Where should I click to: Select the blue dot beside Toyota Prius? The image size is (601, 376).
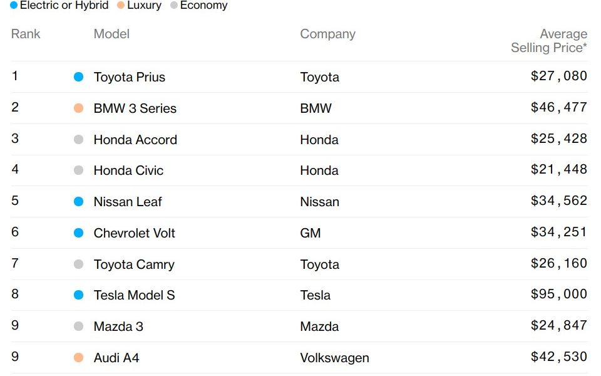[x=79, y=76]
